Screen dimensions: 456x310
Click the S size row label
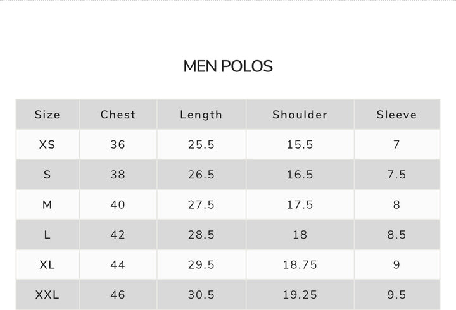47,175
